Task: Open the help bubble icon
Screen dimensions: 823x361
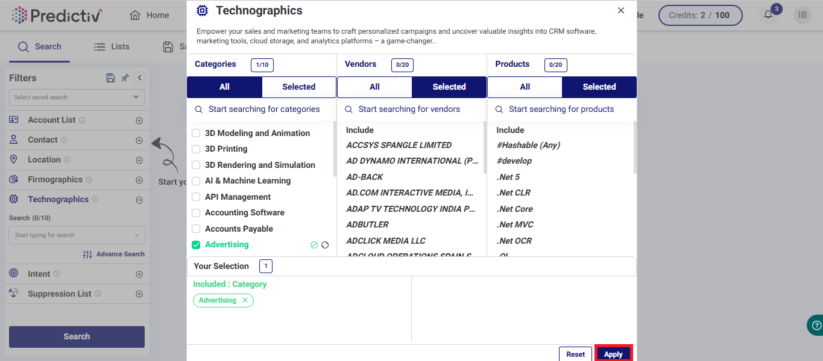Action: point(816,325)
